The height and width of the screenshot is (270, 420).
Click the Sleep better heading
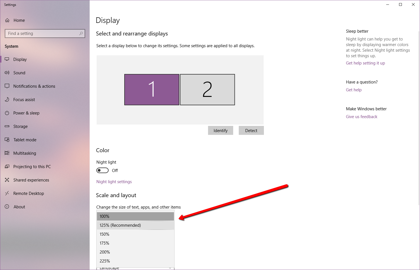[357, 31]
